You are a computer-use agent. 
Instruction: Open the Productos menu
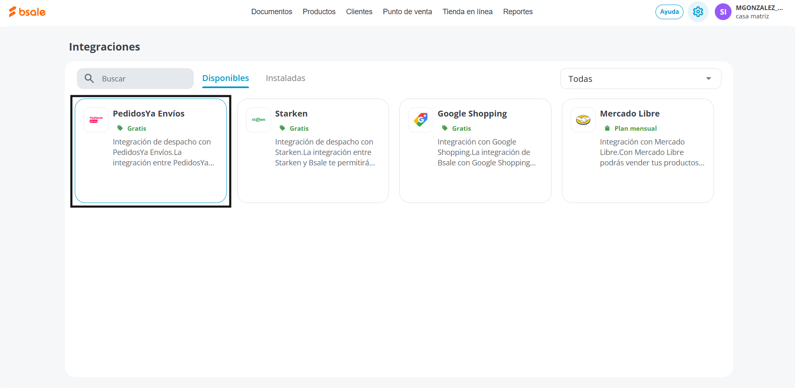tap(319, 12)
